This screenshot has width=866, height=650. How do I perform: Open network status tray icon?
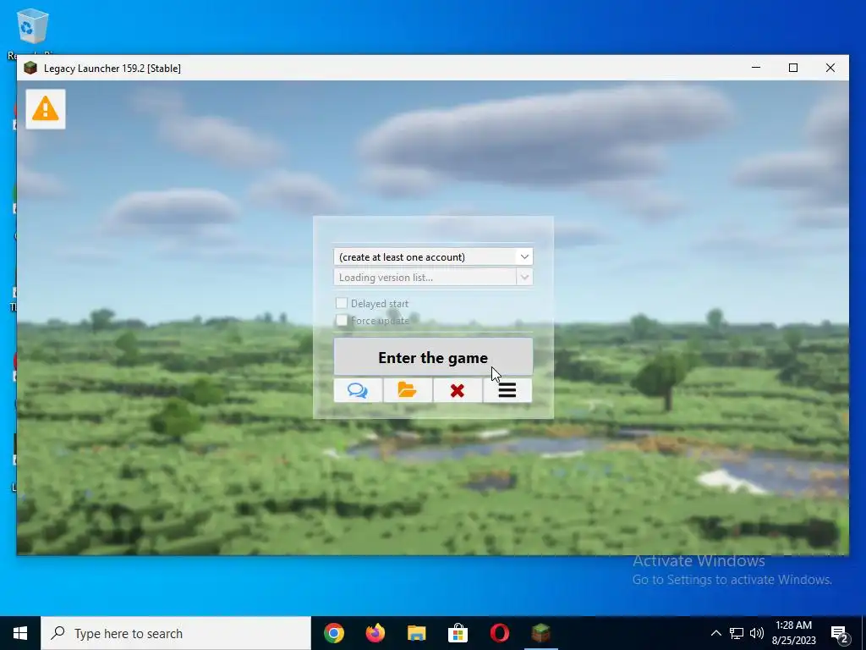[x=737, y=633]
